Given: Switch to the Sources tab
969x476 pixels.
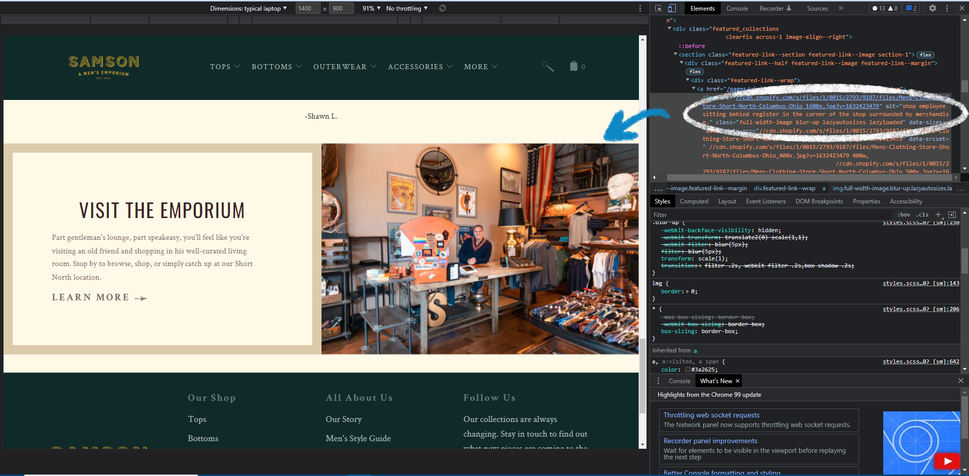Looking at the screenshot, I should coord(817,8).
